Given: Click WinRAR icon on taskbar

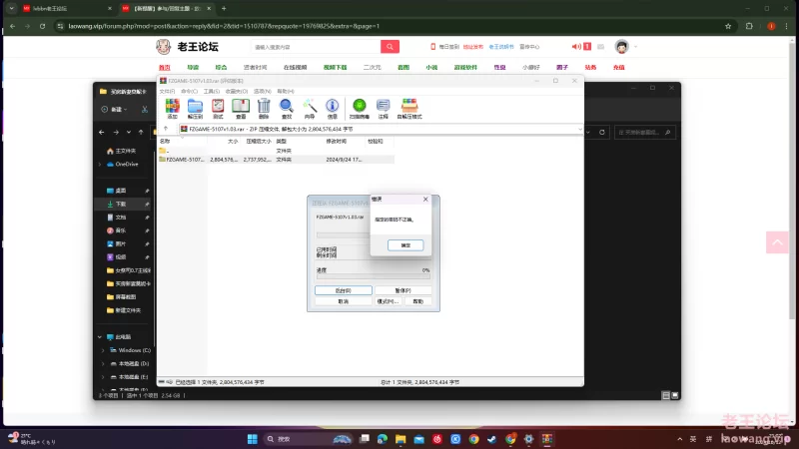Looking at the screenshot, I should click(x=546, y=439).
